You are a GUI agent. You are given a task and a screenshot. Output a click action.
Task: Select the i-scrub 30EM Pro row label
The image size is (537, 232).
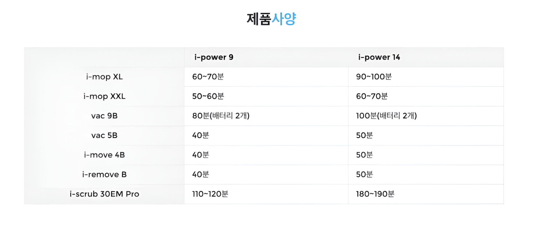click(104, 194)
